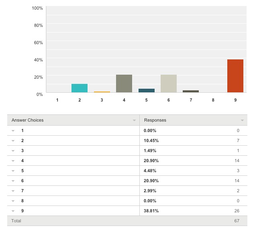Screen dimensions: 253x230
Task: Expand the row arrow for answer choice 9
Action: coord(13,211)
